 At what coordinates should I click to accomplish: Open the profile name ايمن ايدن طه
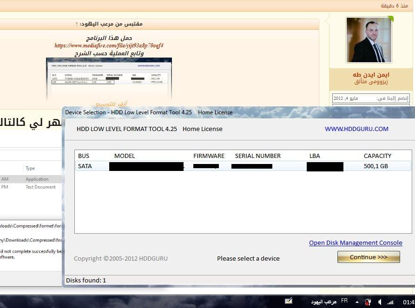371,75
